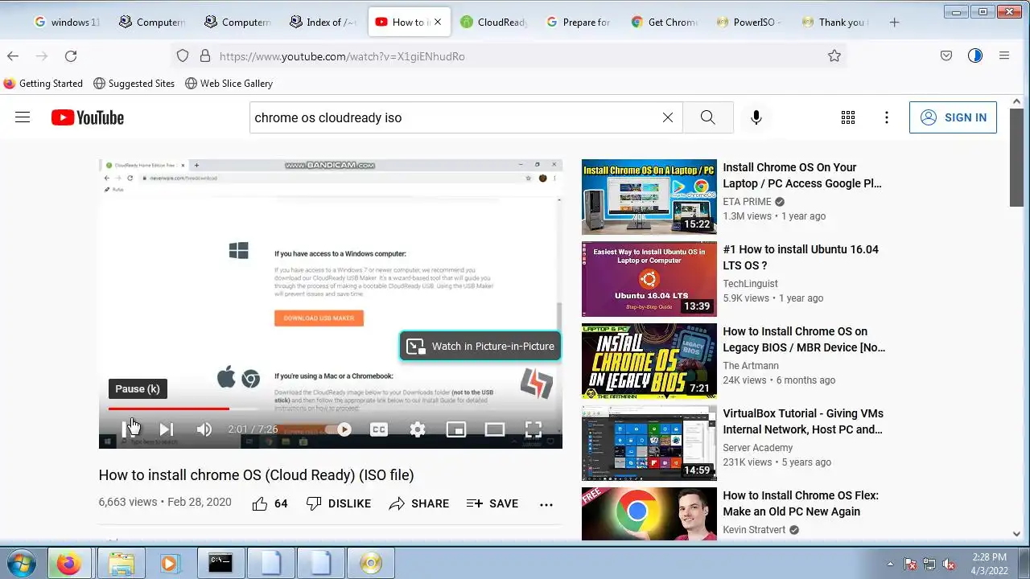The width and height of the screenshot is (1030, 579).
Task: Enter fullscreen video mode
Action: click(x=534, y=429)
